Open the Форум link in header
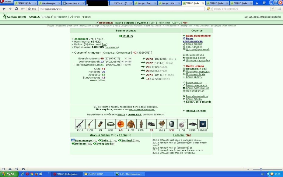This screenshot has width=283, height=177. (x=86, y=17)
